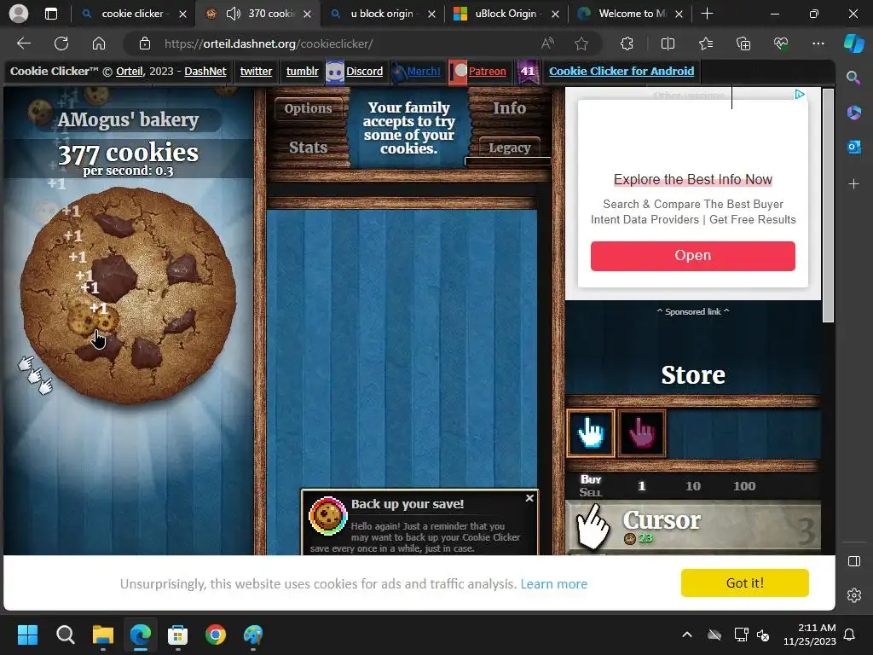Open the Options menu
873x655 pixels.
pyautogui.click(x=308, y=108)
